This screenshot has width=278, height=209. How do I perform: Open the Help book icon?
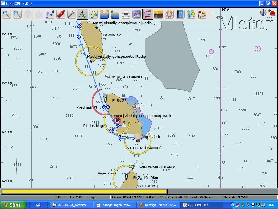180,14
